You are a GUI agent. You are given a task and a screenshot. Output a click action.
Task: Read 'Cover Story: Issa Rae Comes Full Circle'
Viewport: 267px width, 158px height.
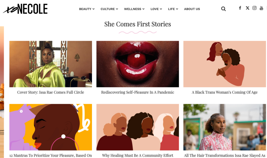point(51,92)
